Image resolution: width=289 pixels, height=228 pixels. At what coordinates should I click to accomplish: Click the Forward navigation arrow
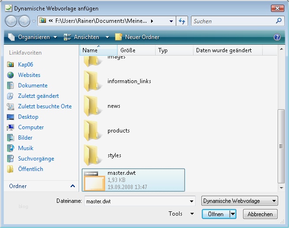pyautogui.click(x=25, y=21)
